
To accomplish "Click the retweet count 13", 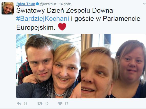I will (47, 104).
